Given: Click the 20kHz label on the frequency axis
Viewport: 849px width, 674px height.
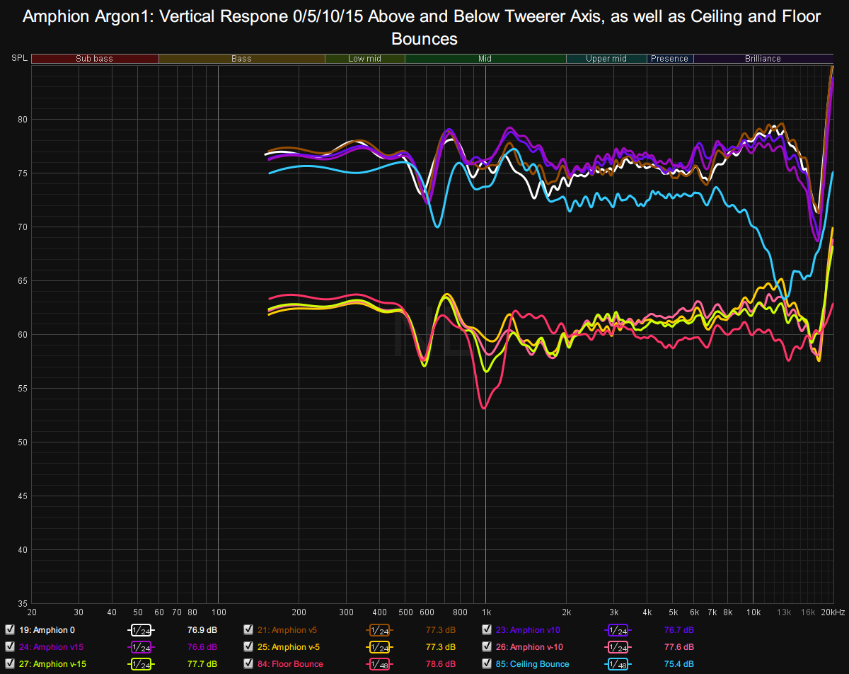Looking at the screenshot, I should point(832,612).
